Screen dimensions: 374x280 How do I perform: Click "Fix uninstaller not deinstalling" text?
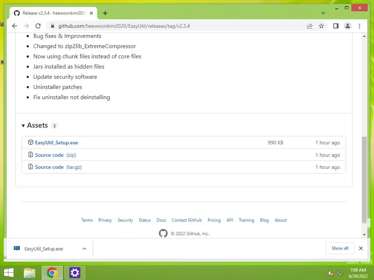click(72, 97)
